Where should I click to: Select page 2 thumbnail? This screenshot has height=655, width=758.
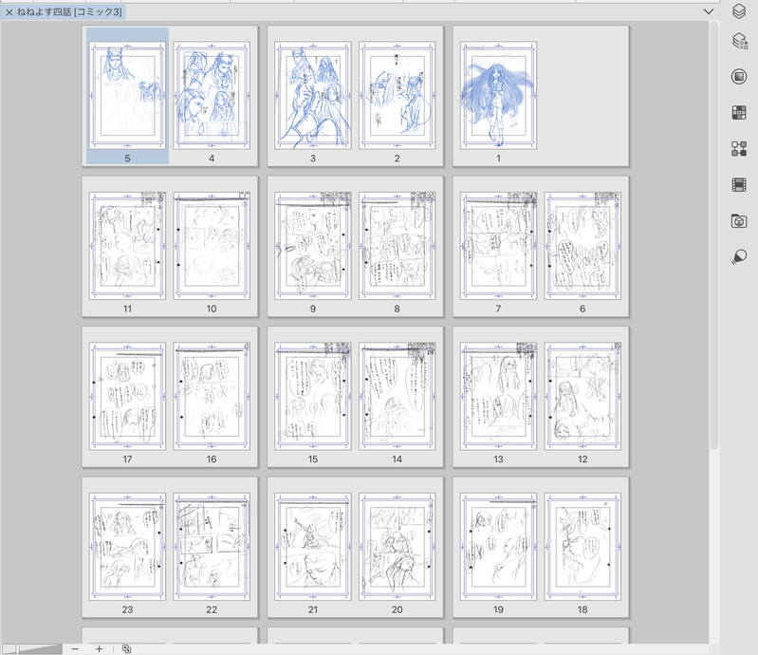point(397,96)
